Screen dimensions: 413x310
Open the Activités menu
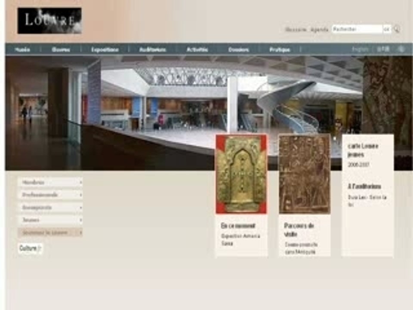click(x=197, y=50)
